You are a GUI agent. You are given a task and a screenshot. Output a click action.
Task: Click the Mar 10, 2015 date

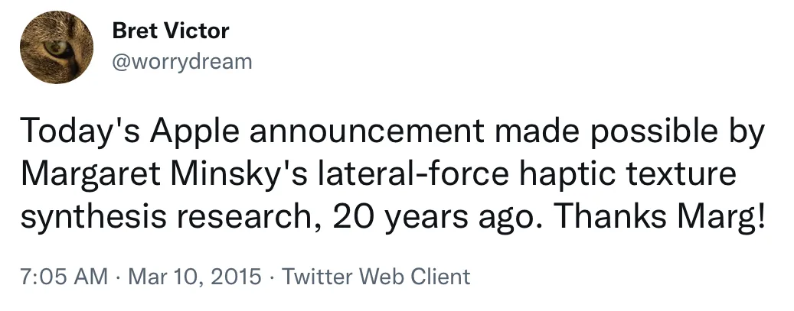[194, 276]
